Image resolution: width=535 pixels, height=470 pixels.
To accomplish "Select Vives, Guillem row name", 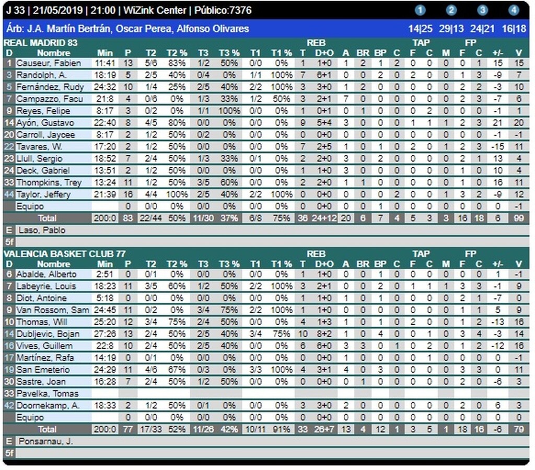I will point(44,346).
